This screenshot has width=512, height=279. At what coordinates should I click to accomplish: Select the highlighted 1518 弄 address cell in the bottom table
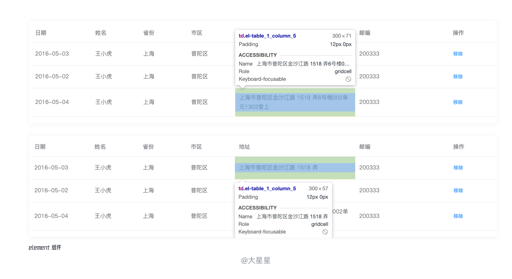point(295,168)
